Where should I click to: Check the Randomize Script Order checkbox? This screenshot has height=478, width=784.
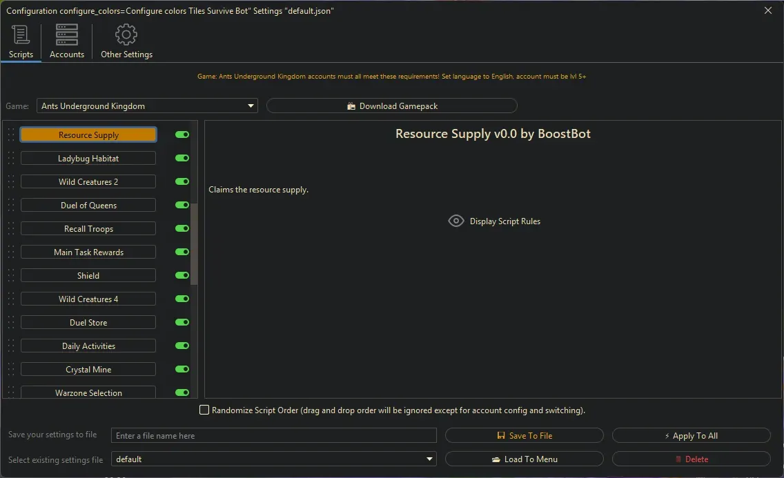[x=204, y=410]
